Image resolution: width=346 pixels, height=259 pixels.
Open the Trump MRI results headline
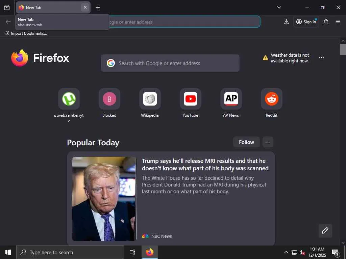(x=205, y=165)
